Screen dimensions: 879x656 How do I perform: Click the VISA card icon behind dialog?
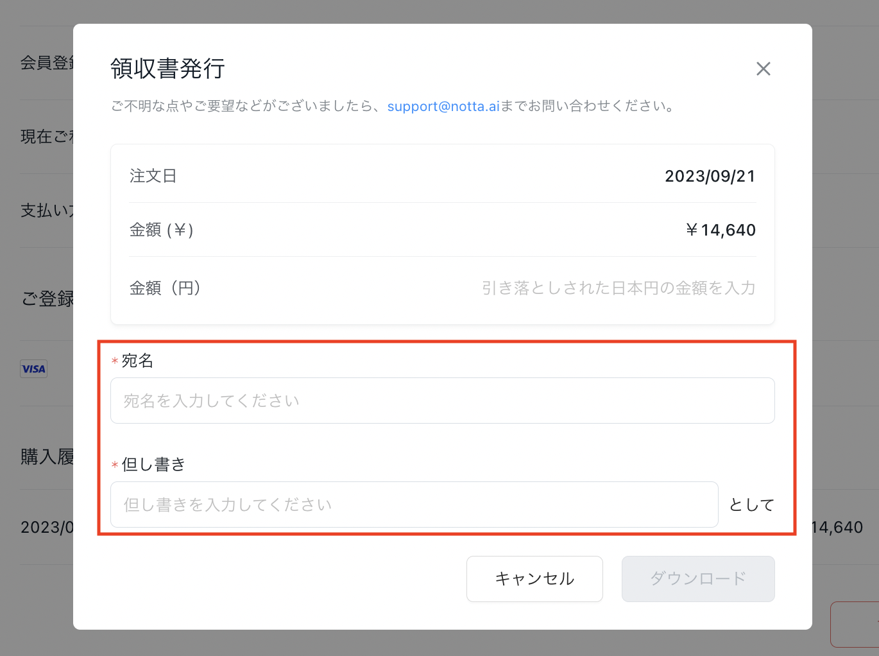point(33,369)
